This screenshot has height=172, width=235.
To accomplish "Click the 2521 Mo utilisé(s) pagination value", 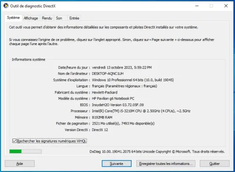I will (x=123, y=124).
